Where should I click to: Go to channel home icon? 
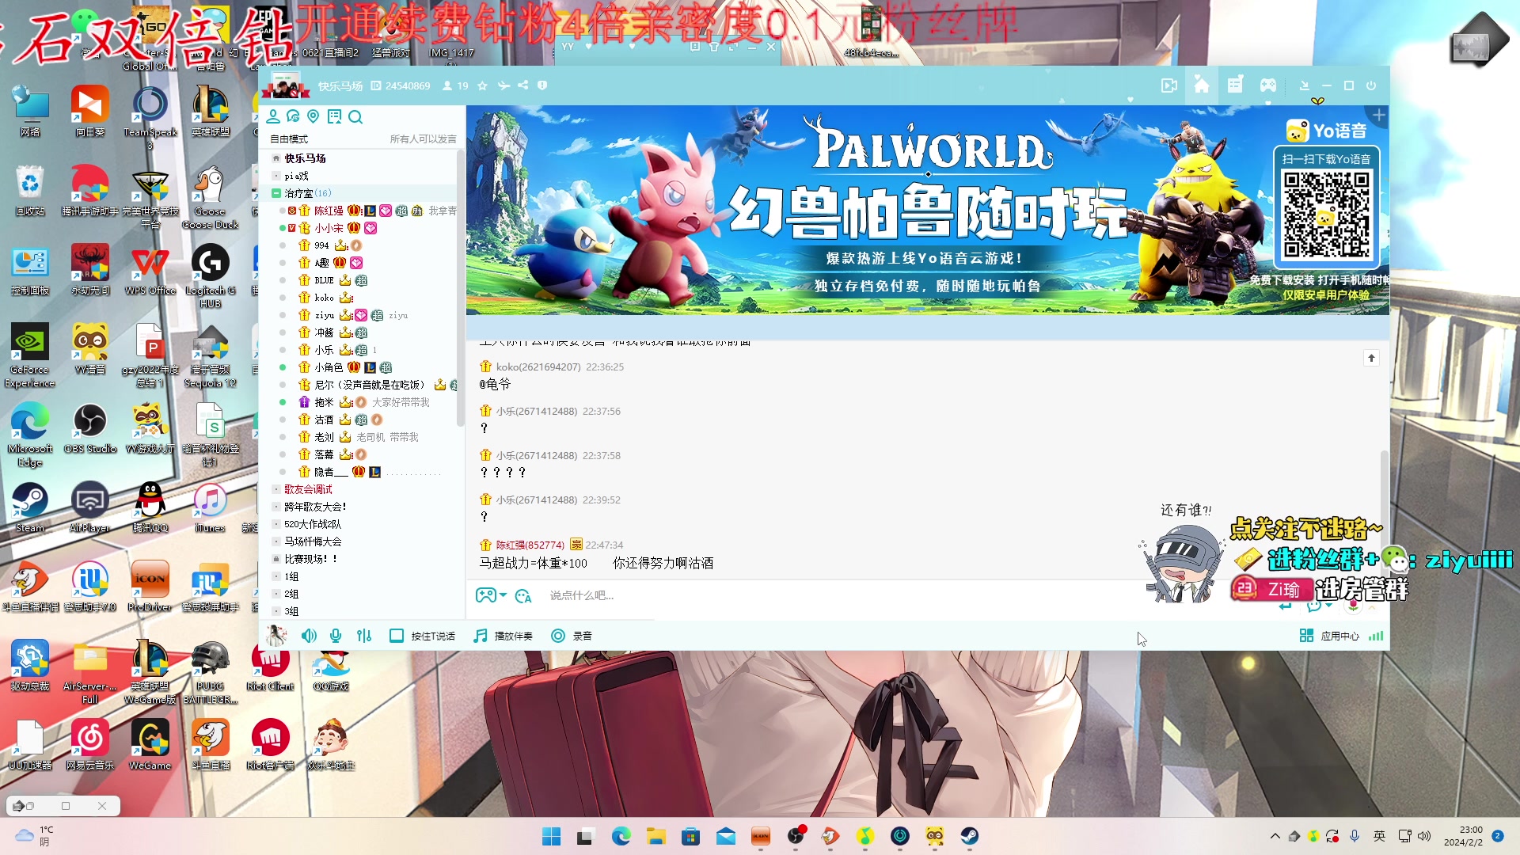click(1202, 85)
